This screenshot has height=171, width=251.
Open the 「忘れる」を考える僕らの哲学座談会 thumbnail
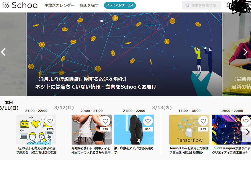[x=36, y=130]
